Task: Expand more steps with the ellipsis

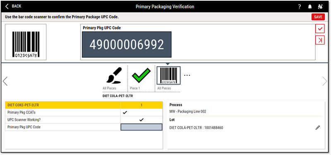Action: 187,75
